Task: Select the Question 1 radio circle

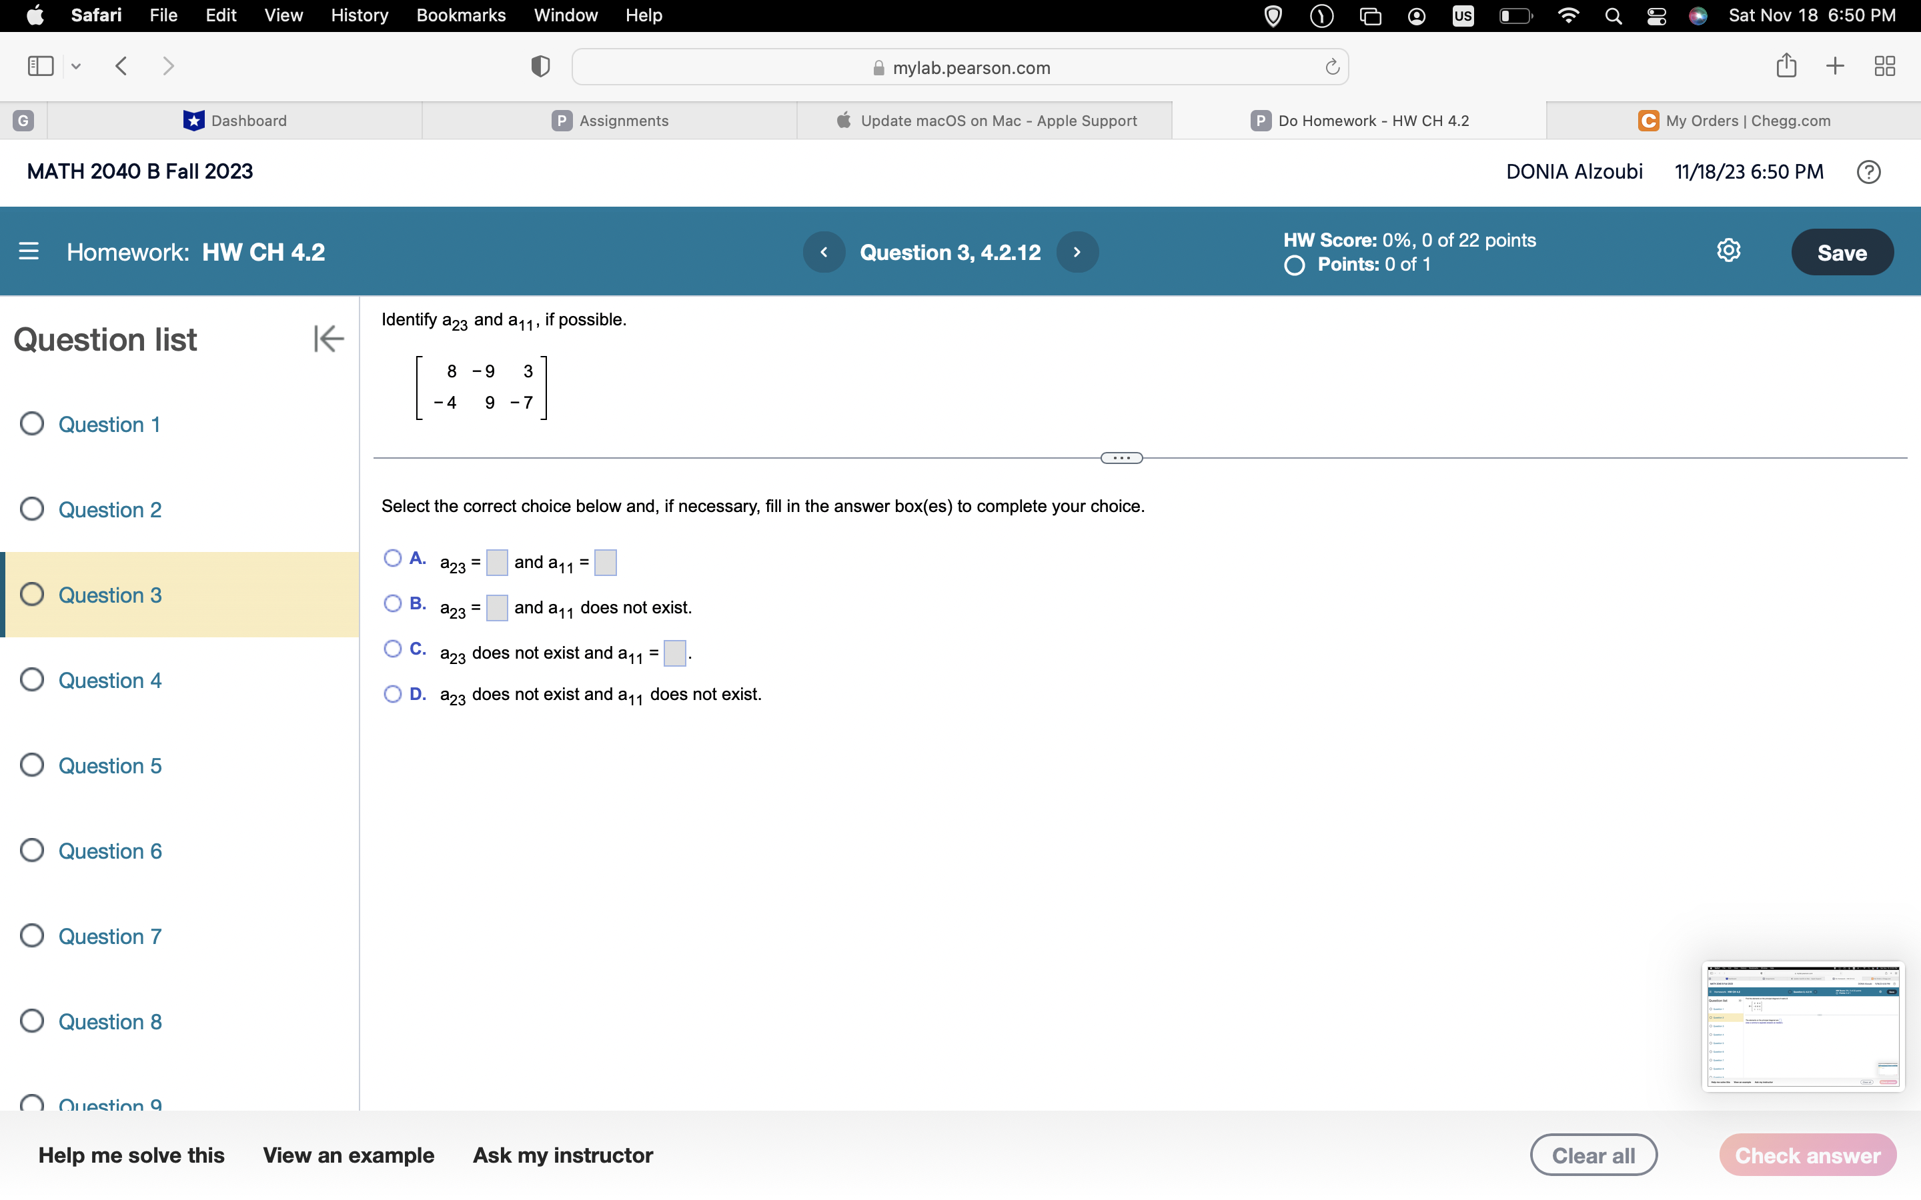Action: (x=32, y=424)
